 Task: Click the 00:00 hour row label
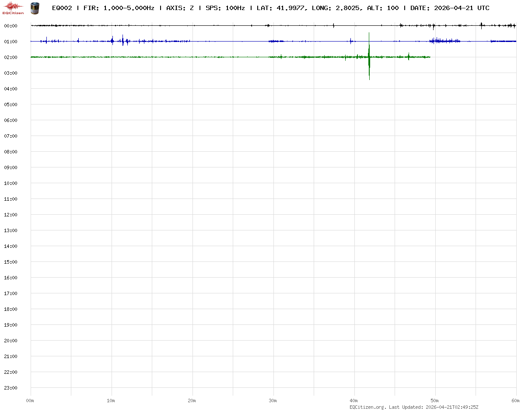(x=10, y=26)
